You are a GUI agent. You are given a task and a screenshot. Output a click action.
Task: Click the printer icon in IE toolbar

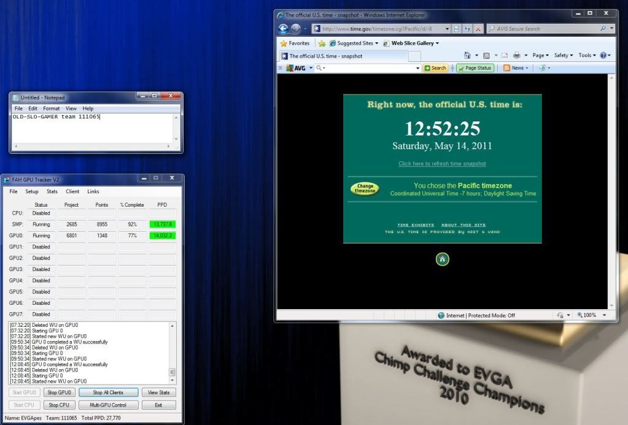[516, 55]
